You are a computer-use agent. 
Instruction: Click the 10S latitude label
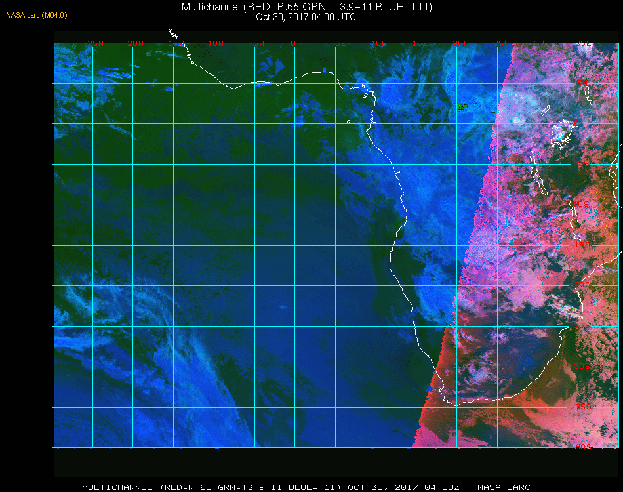581,204
